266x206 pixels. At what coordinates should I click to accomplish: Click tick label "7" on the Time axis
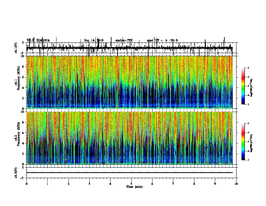173,184
